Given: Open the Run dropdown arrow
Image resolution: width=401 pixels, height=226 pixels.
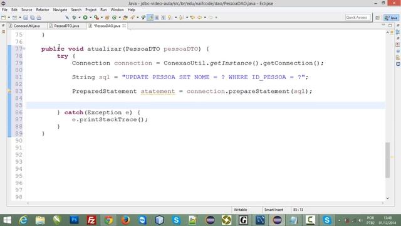Looking at the screenshot, I should click(x=90, y=18).
